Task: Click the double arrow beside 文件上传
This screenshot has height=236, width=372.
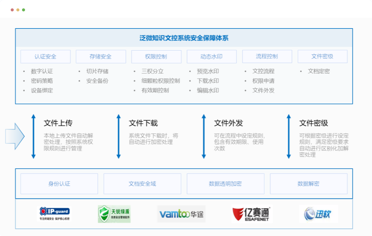Action: point(34,136)
